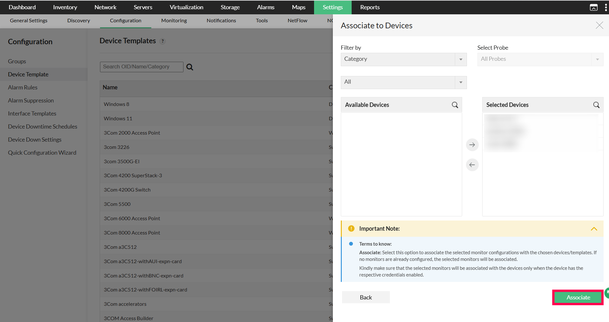Search within Available Devices list
The height and width of the screenshot is (322, 609).
coord(455,105)
